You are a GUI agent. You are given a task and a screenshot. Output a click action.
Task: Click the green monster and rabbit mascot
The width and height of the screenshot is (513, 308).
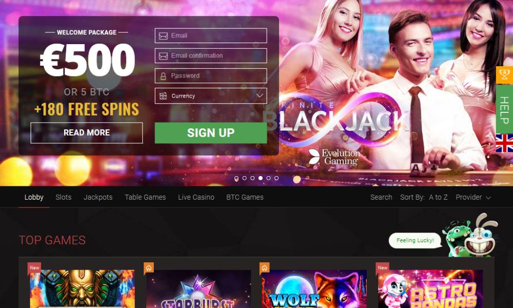tap(470, 236)
